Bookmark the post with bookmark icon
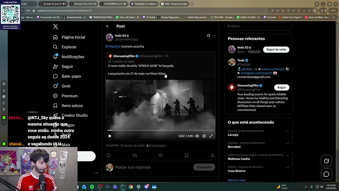The image size is (339, 191). [186, 155]
